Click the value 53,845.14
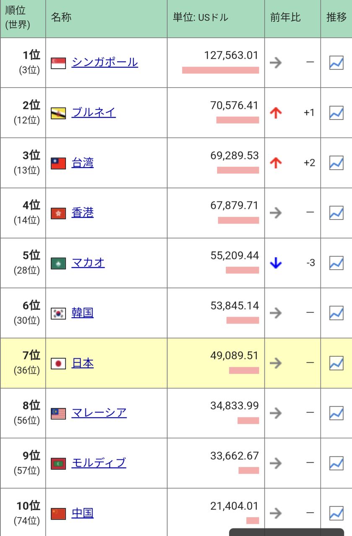This screenshot has width=352, height=536. point(235,305)
